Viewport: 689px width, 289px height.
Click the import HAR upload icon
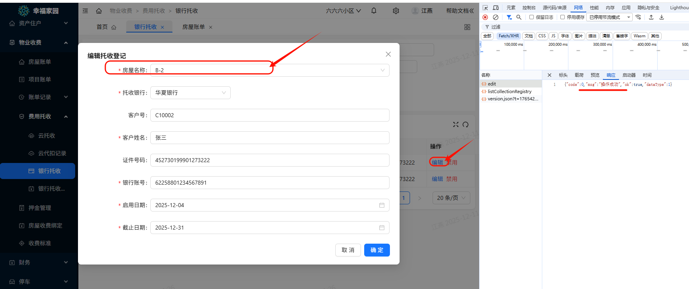tap(651, 17)
